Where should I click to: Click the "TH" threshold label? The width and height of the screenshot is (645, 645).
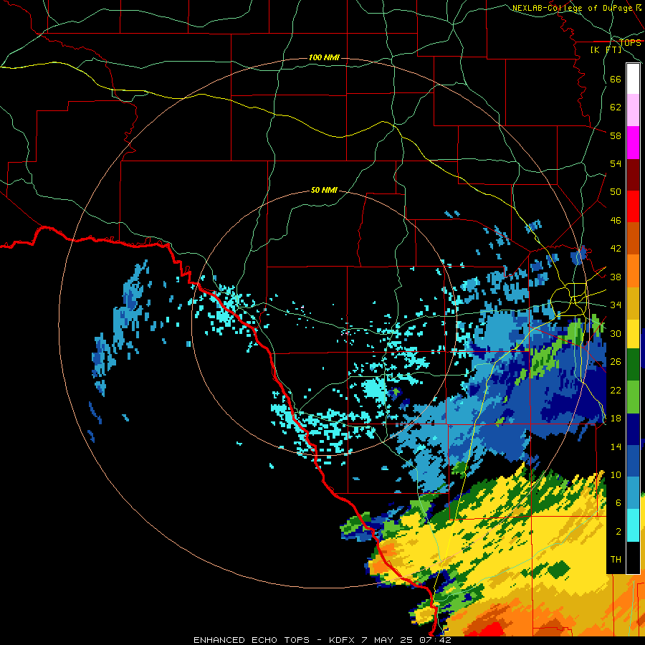616,560
